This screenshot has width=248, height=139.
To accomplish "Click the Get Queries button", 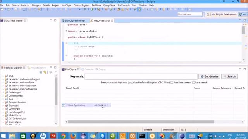I will pyautogui.click(x=209, y=76).
